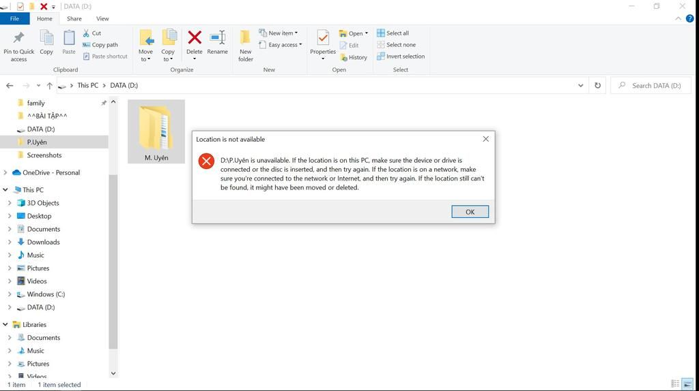Create a New folder from ribbon
699x391 pixels.
[246, 46]
